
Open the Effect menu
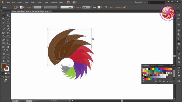40,2
